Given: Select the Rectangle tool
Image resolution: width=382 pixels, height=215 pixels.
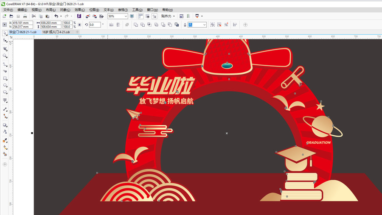Looking at the screenshot, I should [5, 78].
